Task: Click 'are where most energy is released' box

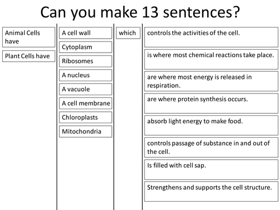Action: point(211,81)
